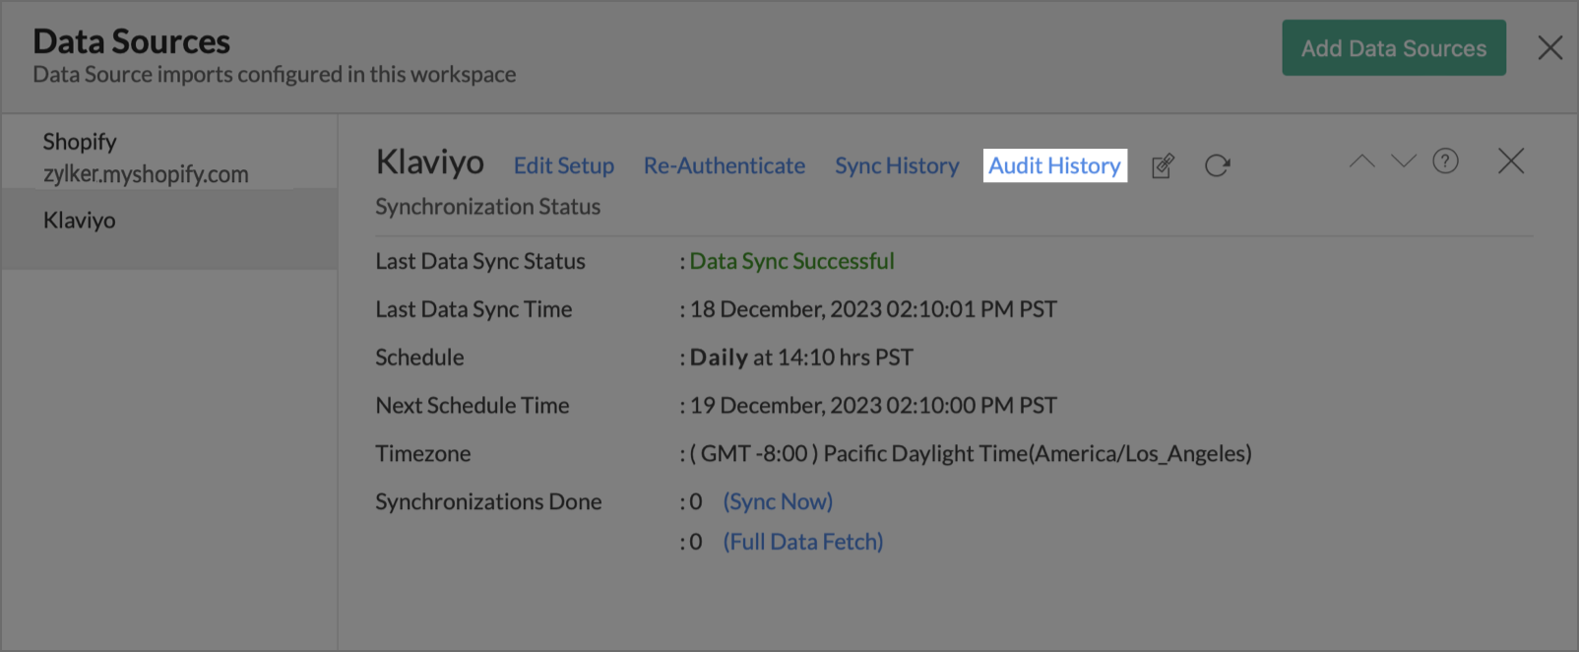The image size is (1579, 652).
Task: Open the help question mark icon
Action: point(1445,162)
